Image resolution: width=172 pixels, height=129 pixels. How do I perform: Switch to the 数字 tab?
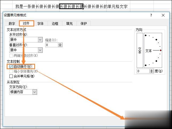click(12, 24)
